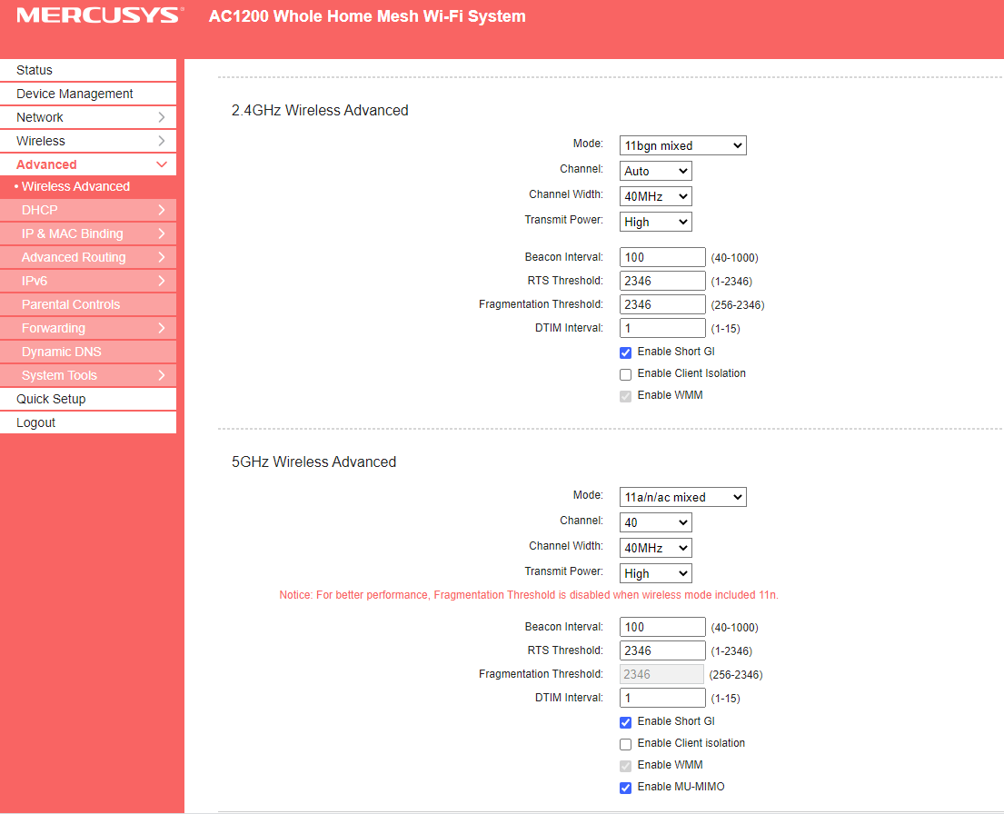Expand IP & MAC Binding submenu arrow
The height and width of the screenshot is (814, 1004).
(162, 233)
